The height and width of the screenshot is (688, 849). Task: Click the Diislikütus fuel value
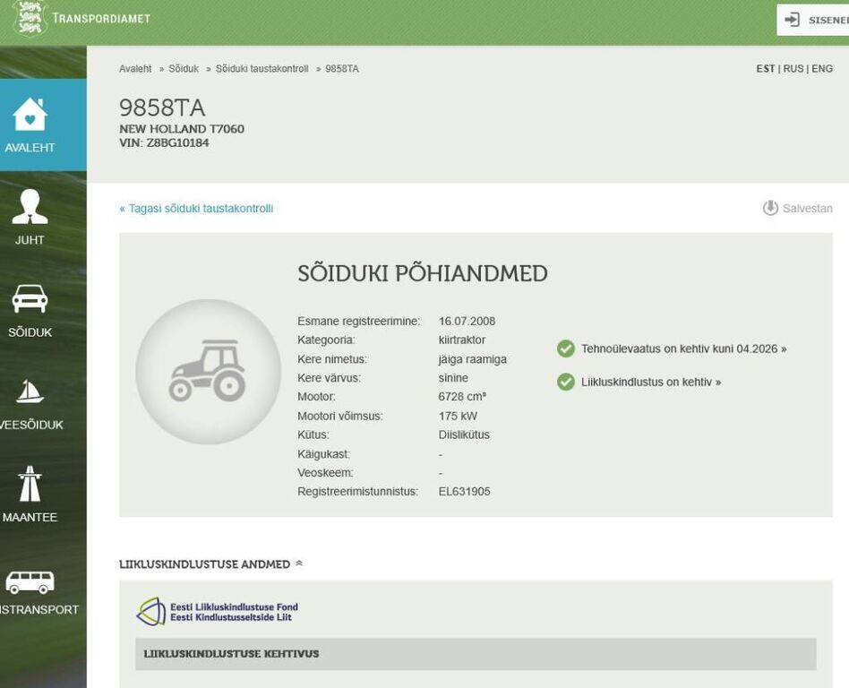click(464, 434)
